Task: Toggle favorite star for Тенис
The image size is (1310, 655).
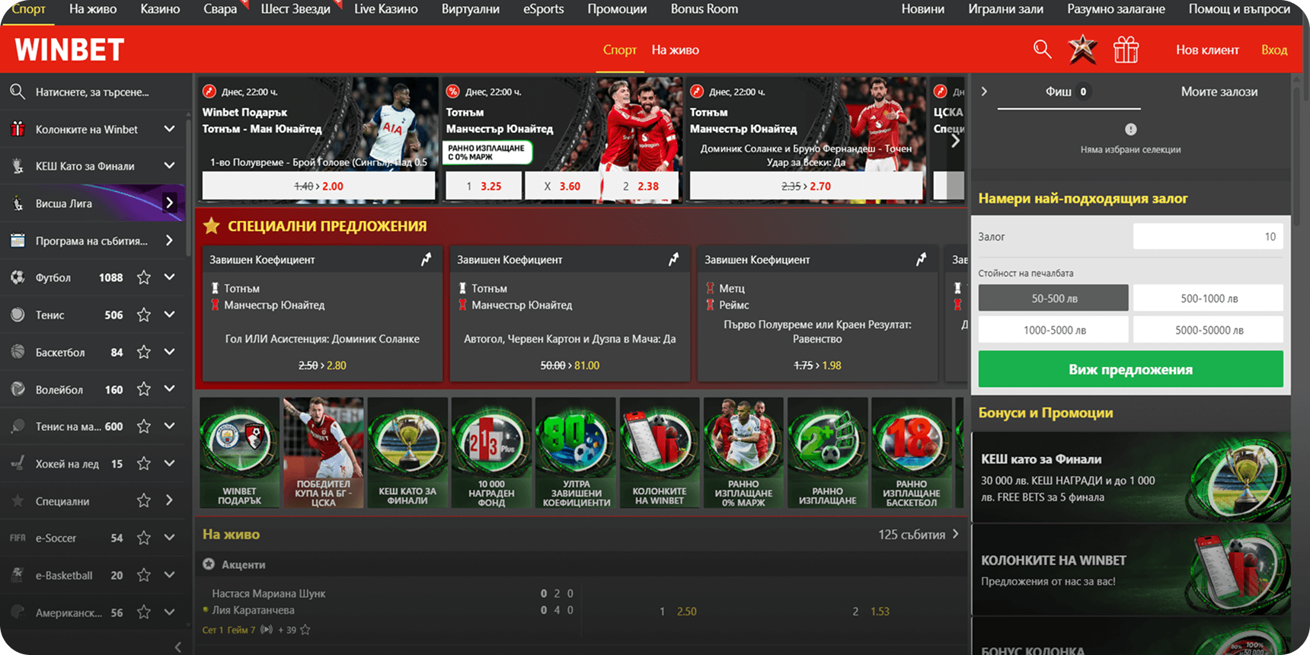Action: point(143,315)
